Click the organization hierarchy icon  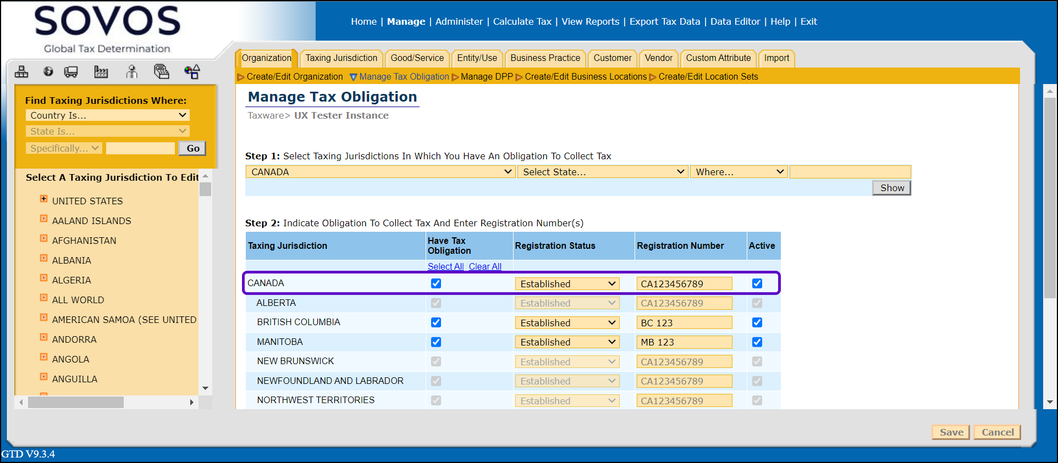[21, 71]
